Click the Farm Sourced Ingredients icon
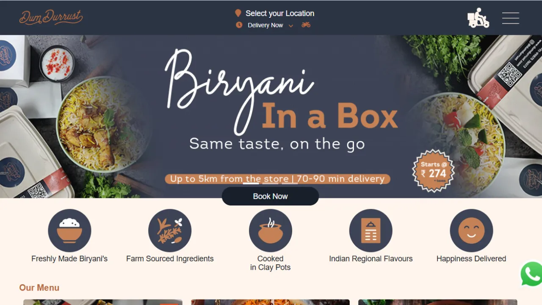Image resolution: width=542 pixels, height=305 pixels. [x=170, y=230]
